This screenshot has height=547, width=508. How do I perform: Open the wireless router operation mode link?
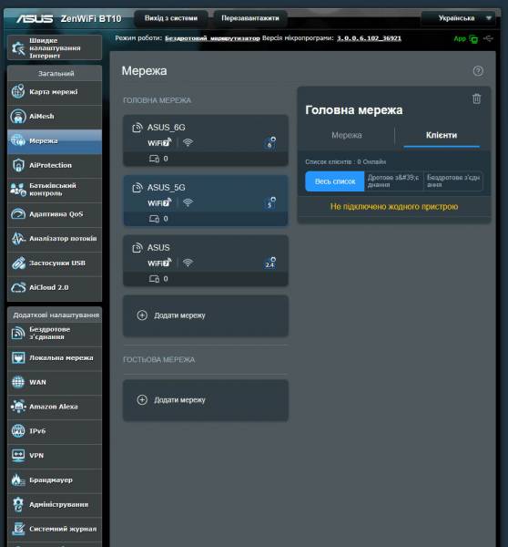click(x=212, y=38)
